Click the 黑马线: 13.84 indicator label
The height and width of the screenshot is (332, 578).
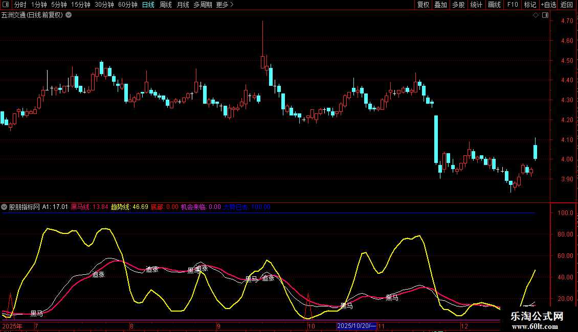tap(90, 207)
